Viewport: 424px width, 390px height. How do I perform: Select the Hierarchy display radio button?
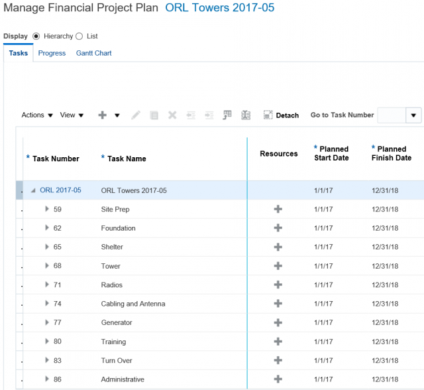pyautogui.click(x=36, y=36)
